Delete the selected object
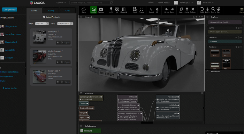 pyautogui.click(x=193, y=10)
